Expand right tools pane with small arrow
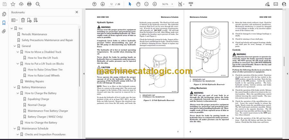 click(287, 74)
